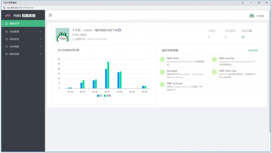Toggle the 总数 series green legend swatch
The height and width of the screenshot is (153, 272).
tap(105, 96)
